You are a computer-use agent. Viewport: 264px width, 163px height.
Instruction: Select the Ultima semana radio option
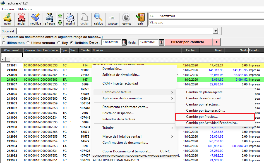(28, 43)
